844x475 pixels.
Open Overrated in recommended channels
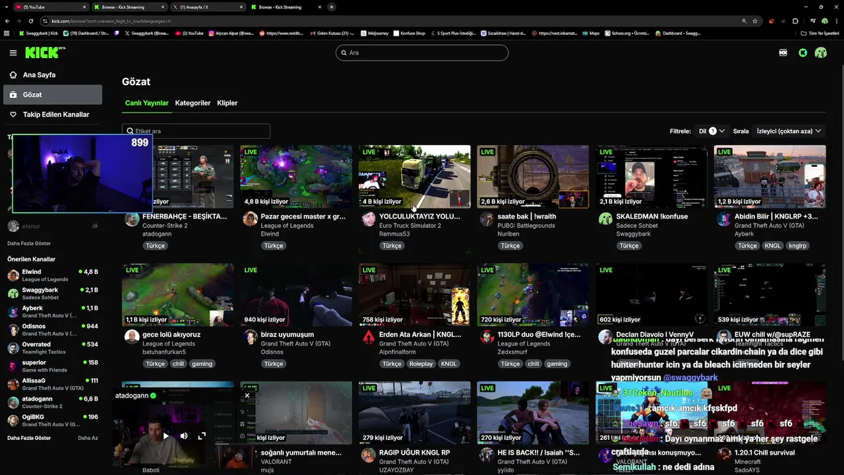tap(53, 348)
